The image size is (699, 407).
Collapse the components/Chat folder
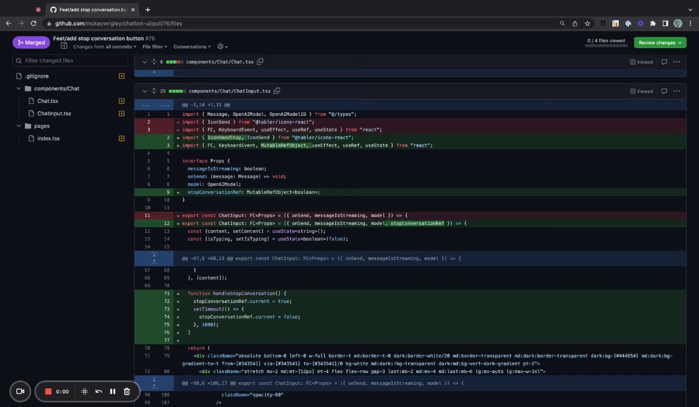click(x=19, y=88)
